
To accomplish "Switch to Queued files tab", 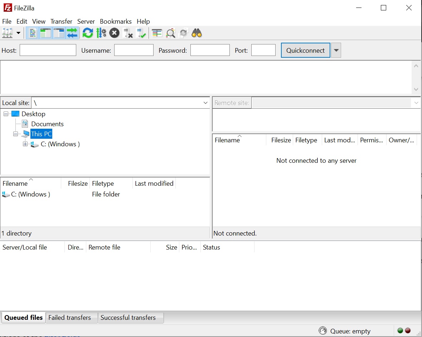I will click(23, 318).
